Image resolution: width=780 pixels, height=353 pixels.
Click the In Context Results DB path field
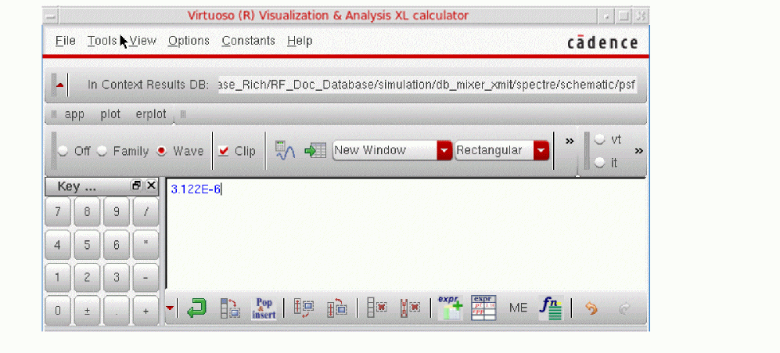427,85
